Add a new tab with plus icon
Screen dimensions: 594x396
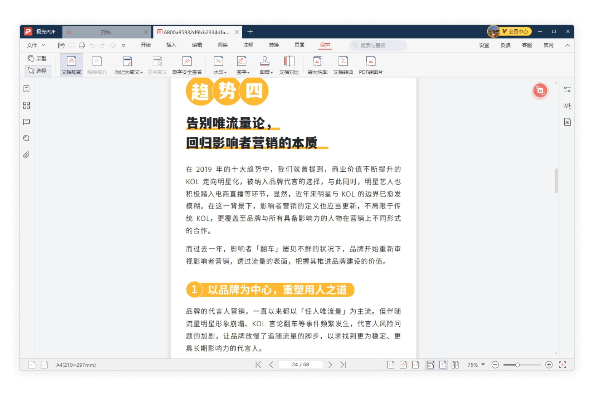coord(250,32)
